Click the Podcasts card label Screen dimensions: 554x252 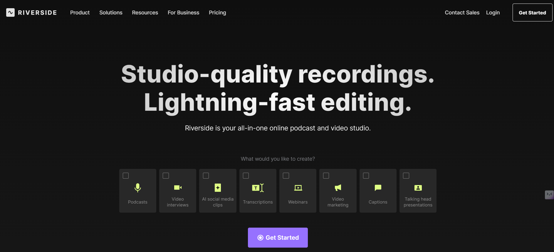[x=138, y=202]
